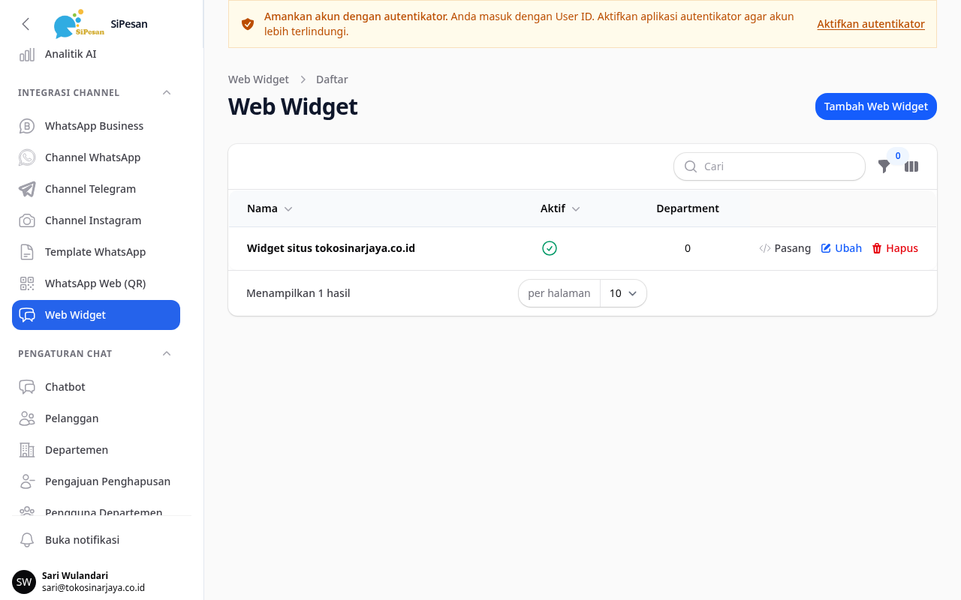Click the WhatsApp Business icon
This screenshot has height=600, width=961.
click(27, 126)
